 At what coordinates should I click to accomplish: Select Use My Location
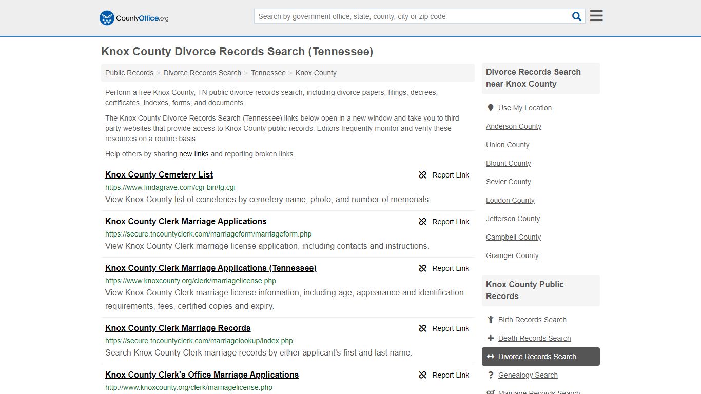click(525, 108)
